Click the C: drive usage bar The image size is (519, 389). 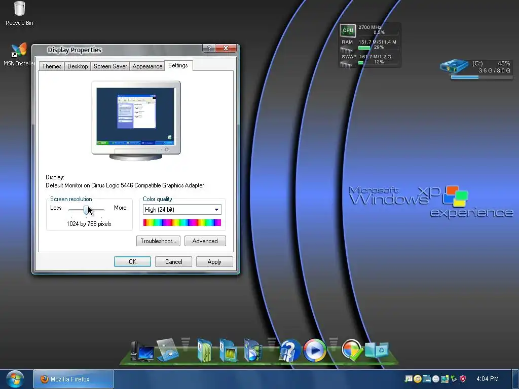[x=481, y=77]
